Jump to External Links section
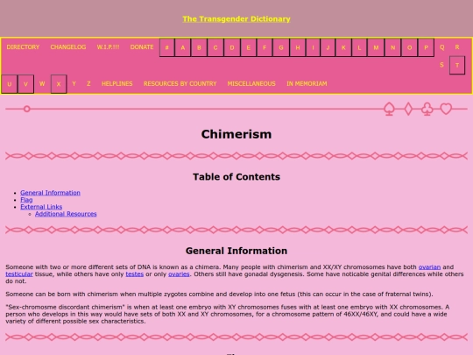This screenshot has height=355, width=473. (41, 207)
